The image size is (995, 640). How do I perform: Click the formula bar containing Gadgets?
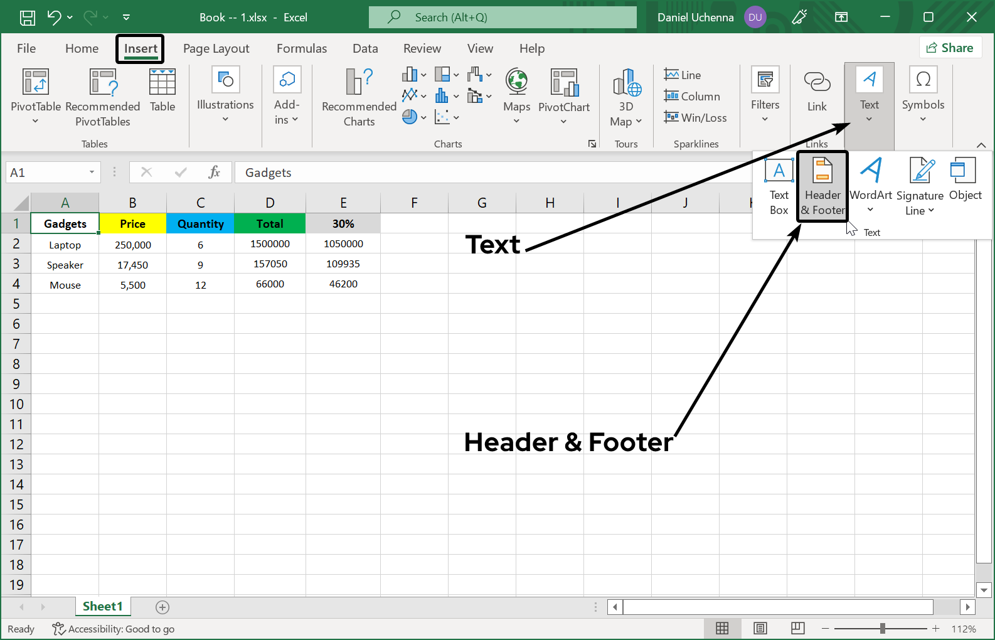[x=489, y=173]
